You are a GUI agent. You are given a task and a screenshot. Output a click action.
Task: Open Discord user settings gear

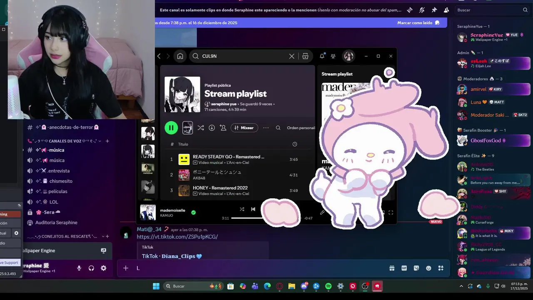point(103,268)
